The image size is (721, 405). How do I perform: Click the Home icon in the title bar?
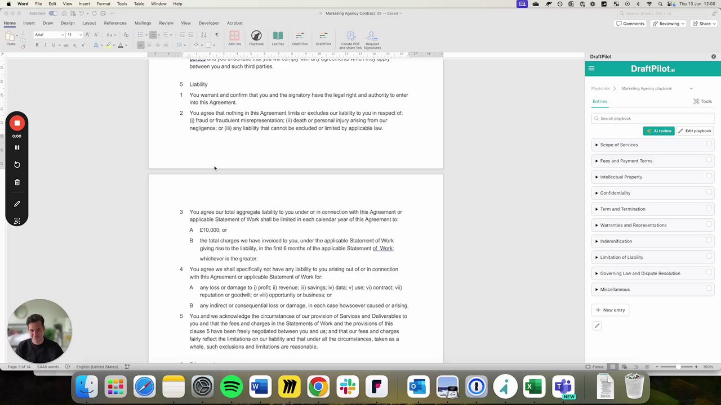pos(64,13)
